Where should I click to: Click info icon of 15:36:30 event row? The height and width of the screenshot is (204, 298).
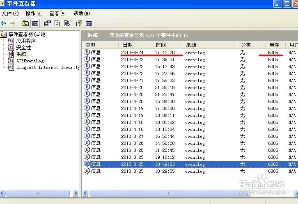click(87, 101)
